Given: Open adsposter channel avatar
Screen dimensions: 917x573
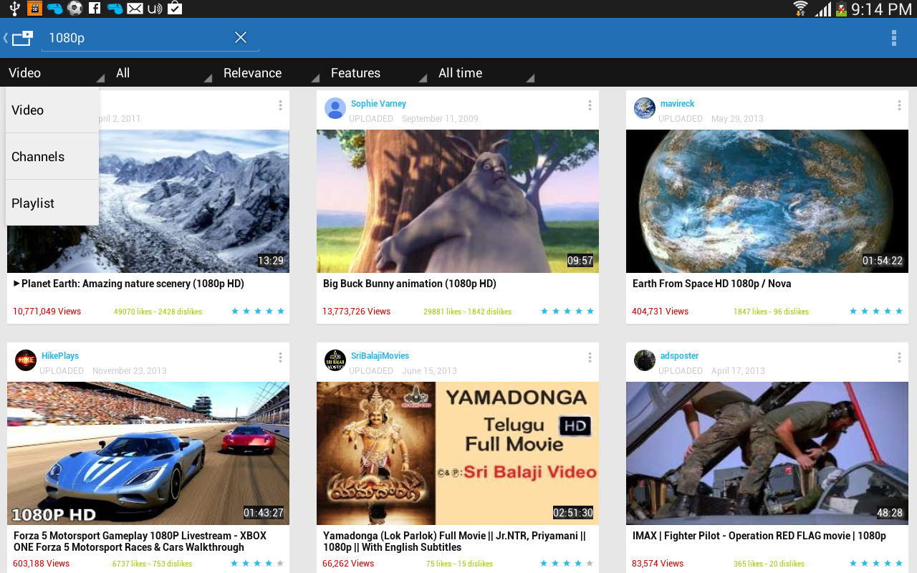Looking at the screenshot, I should pyautogui.click(x=645, y=360).
